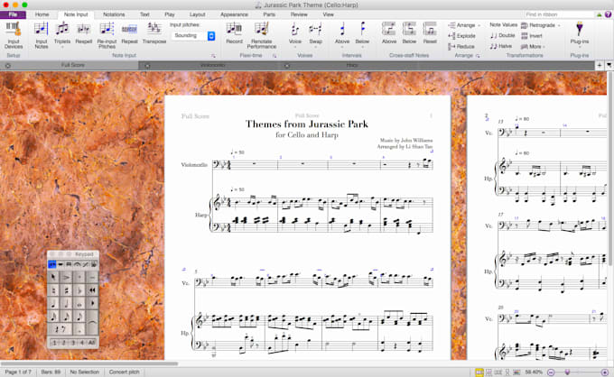The image size is (614, 377).
Task: Select All voices on the Keypad
Action: tap(91, 343)
